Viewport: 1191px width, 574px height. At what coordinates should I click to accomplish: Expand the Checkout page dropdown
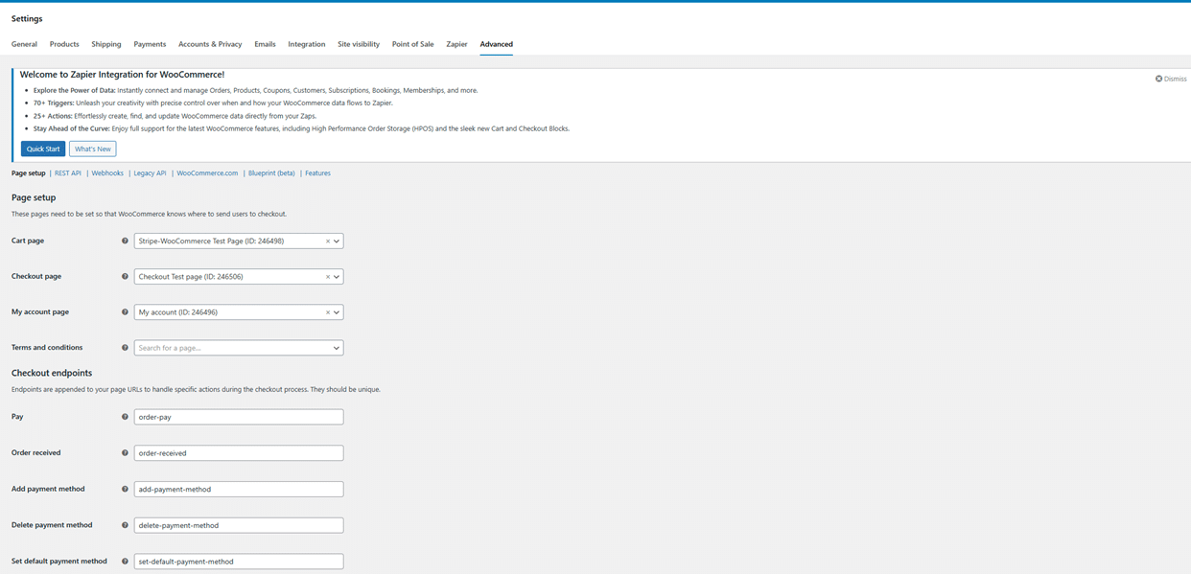[x=337, y=277]
